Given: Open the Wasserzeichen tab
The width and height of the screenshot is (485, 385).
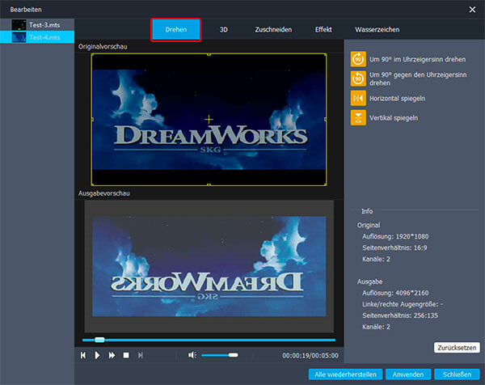Looking at the screenshot, I should 377,30.
